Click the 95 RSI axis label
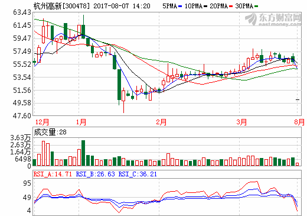Image resolution: width=307 pixels, height=216 pixels. [x=27, y=183]
